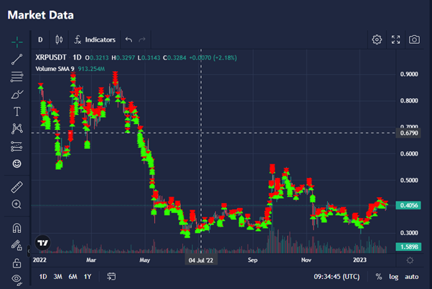Image resolution: width=432 pixels, height=289 pixels.
Task: Pick the ruler measure tool
Action: tap(17, 186)
